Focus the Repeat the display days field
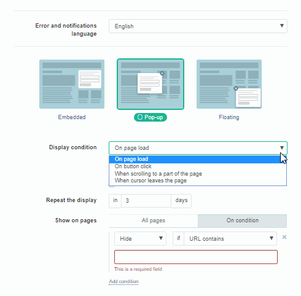This screenshot has height=296, width=301. pos(146,201)
